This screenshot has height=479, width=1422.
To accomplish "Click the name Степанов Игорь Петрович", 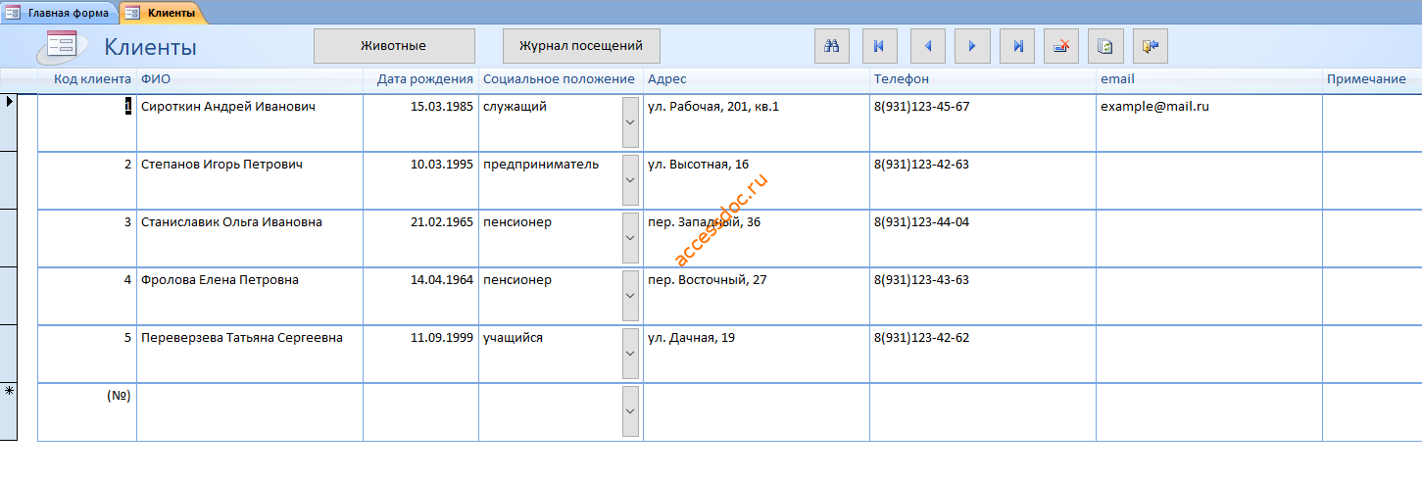I will pos(221,165).
